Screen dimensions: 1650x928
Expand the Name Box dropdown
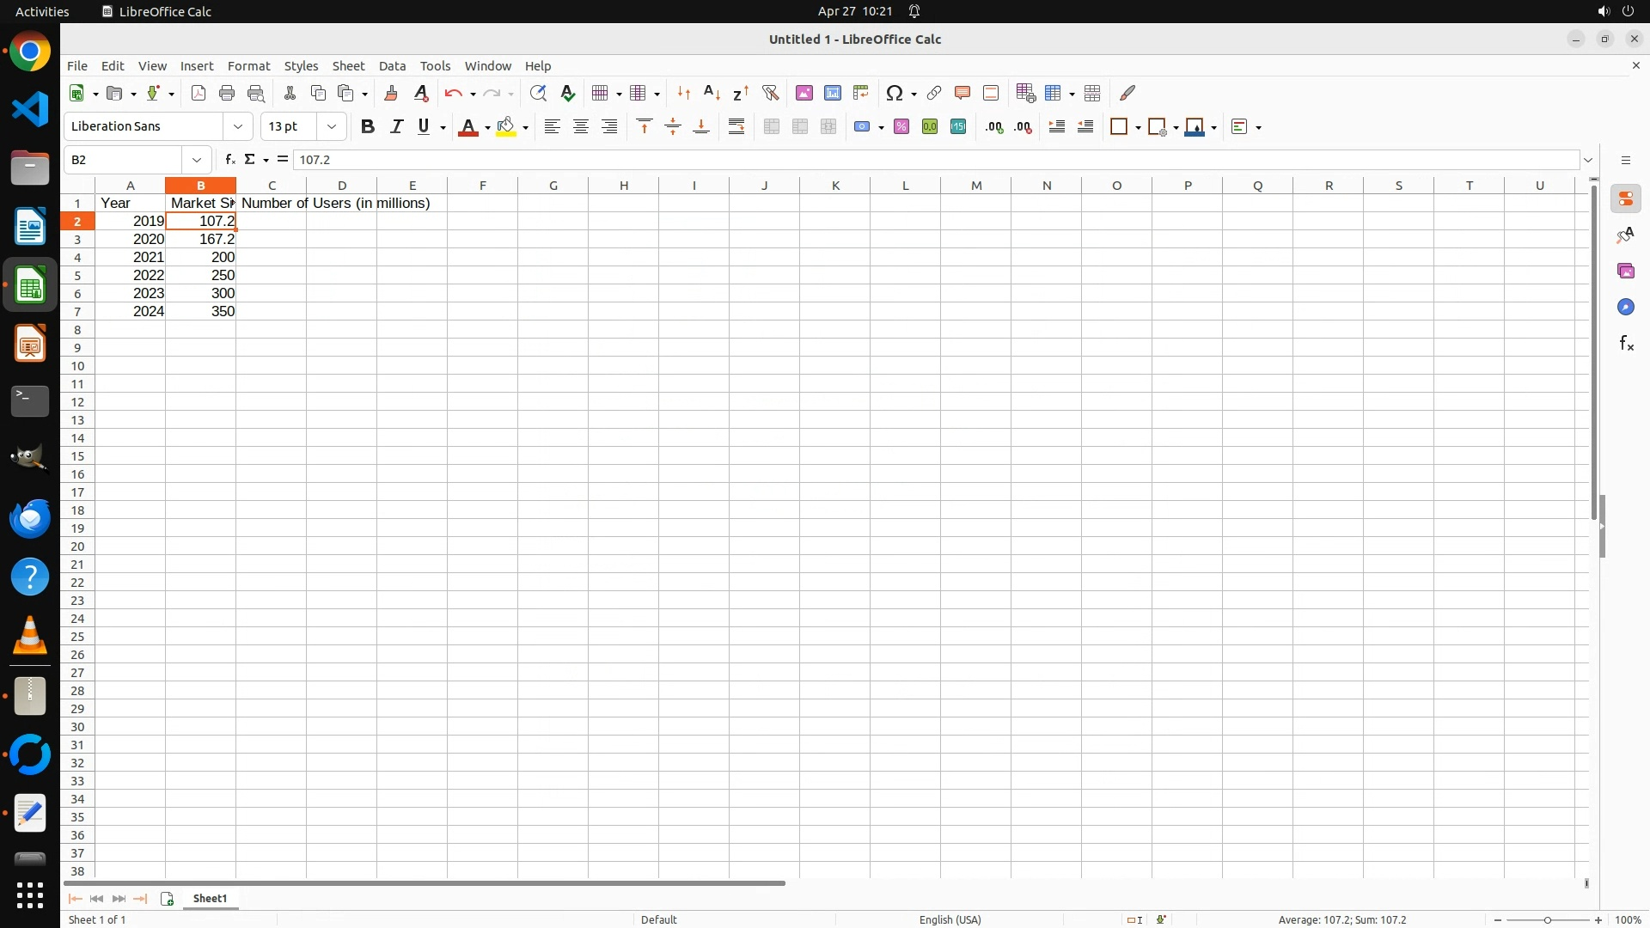pos(197,160)
